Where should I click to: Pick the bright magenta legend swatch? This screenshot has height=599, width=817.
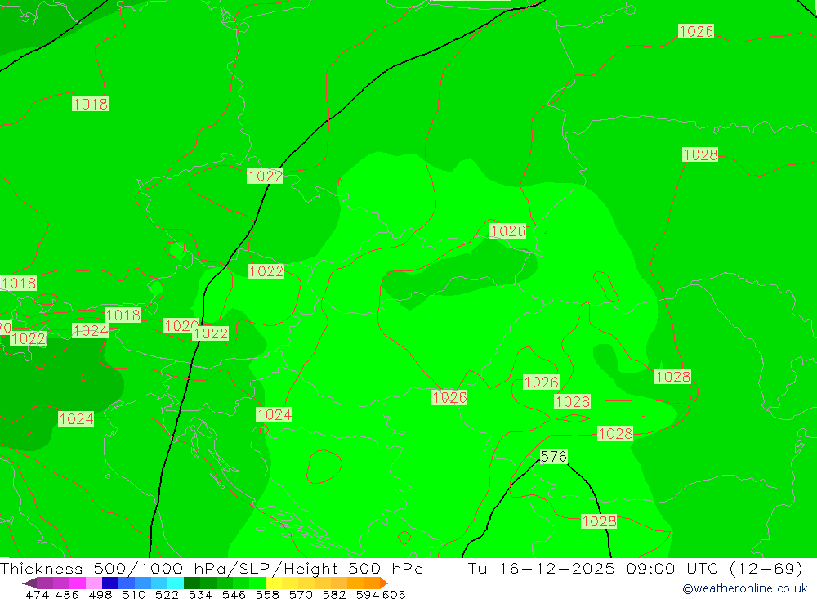pos(77,583)
